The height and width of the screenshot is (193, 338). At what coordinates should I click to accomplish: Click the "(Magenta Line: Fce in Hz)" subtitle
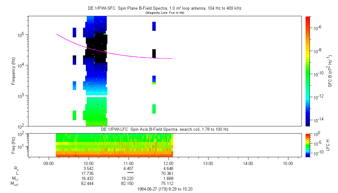[x=164, y=12]
